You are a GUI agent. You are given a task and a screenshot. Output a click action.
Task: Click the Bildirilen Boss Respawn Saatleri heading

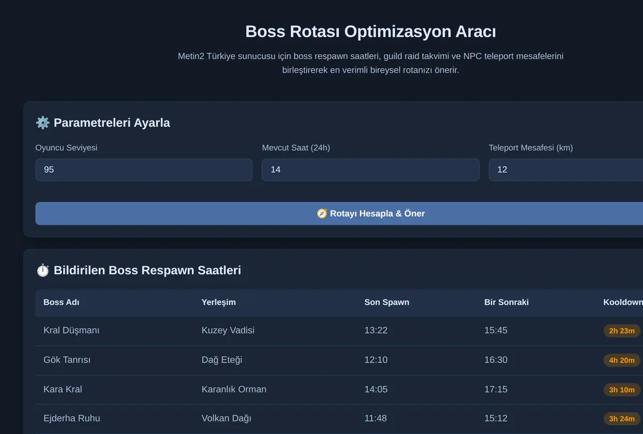click(x=147, y=270)
